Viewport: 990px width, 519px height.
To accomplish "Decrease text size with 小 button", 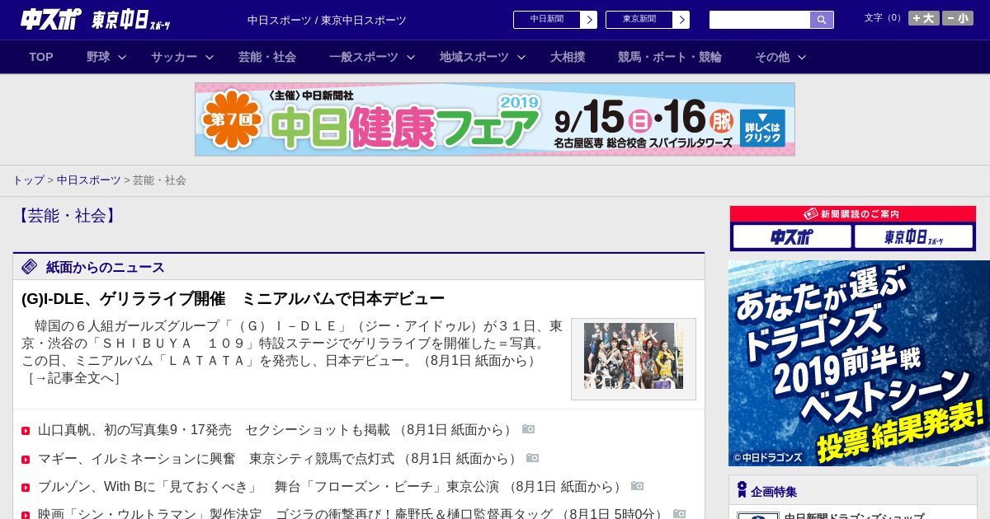I will tap(958, 18).
